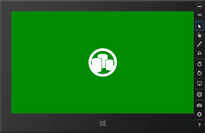Click the app splash screen logo
This screenshot has height=133, width=205.
click(103, 63)
